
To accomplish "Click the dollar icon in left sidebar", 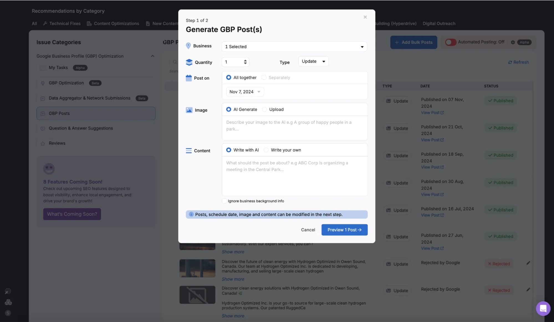I will [x=8, y=313].
